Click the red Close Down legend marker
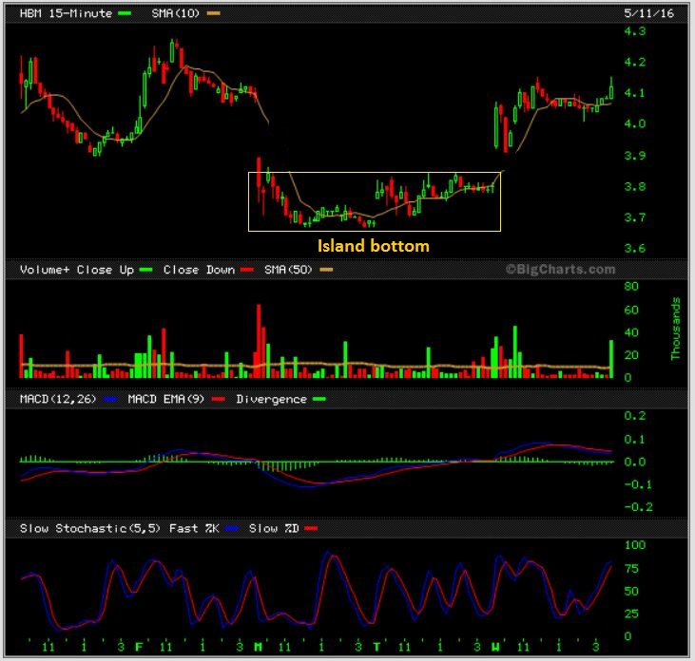The width and height of the screenshot is (695, 661). coord(247,270)
